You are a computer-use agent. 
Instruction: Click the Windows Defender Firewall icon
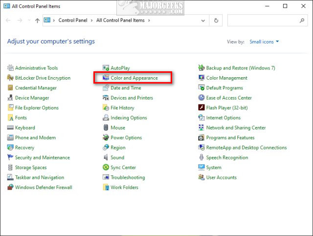[x=10, y=187]
